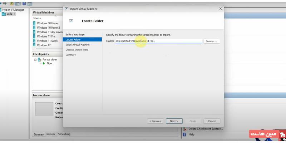
Task: Click the Import Virtual Machine title bar icon
Action: [66, 9]
